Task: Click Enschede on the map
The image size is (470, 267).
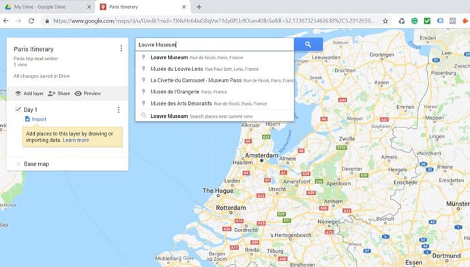Action: 405,183
